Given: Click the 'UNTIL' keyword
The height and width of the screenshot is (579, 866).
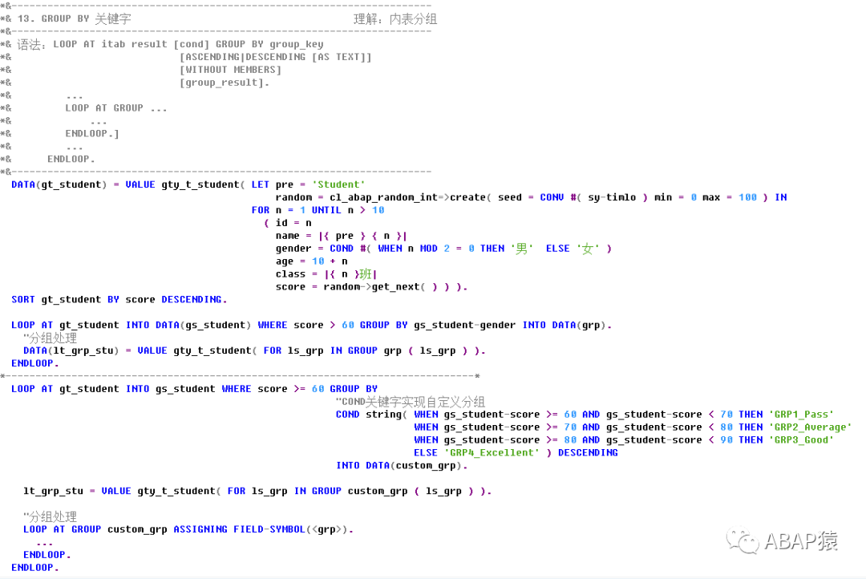Looking at the screenshot, I should tap(326, 210).
